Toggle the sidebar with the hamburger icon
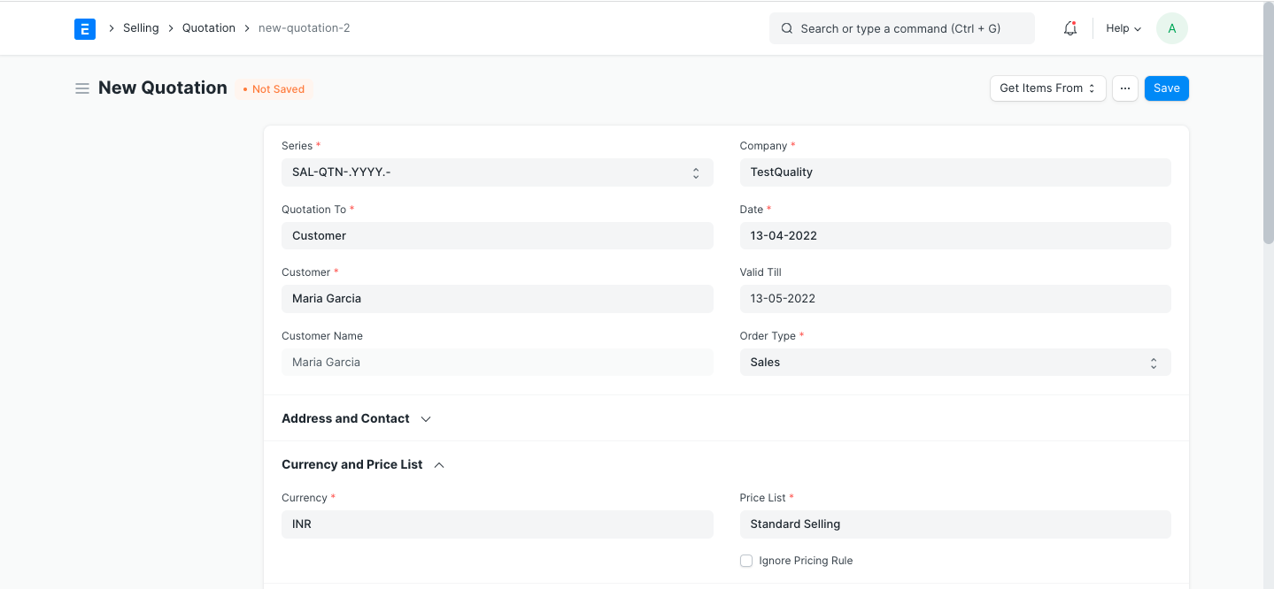Image resolution: width=1274 pixels, height=589 pixels. coord(82,88)
